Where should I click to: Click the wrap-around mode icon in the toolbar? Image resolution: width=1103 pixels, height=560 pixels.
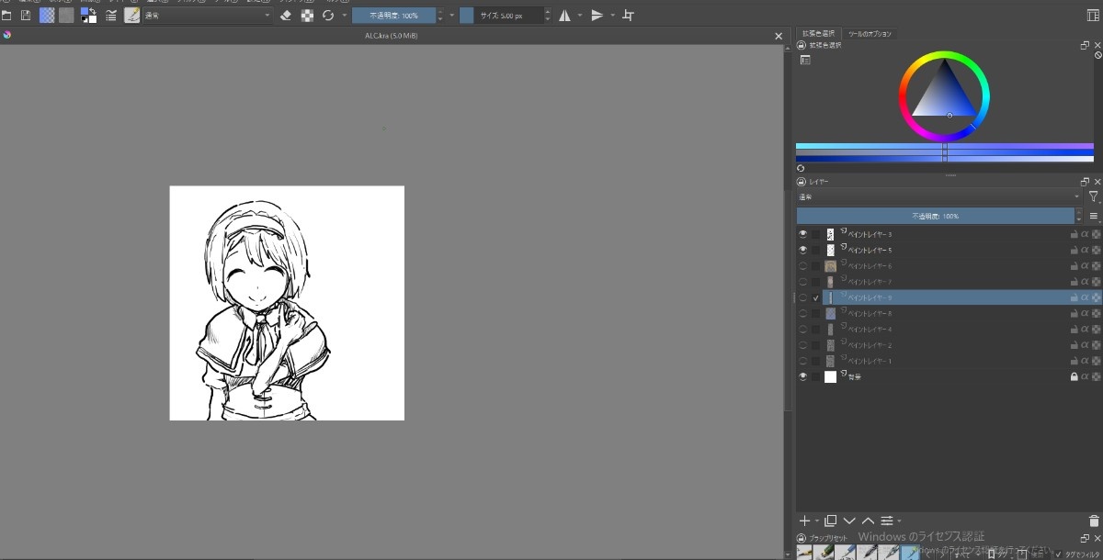point(628,16)
